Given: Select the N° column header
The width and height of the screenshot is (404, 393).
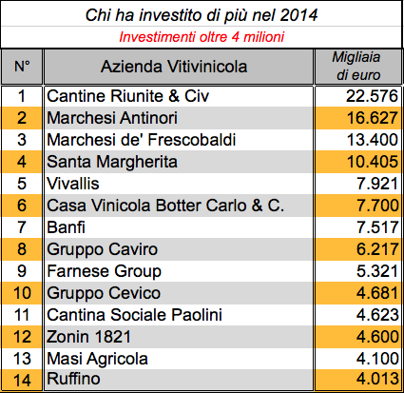Looking at the screenshot, I should [22, 67].
